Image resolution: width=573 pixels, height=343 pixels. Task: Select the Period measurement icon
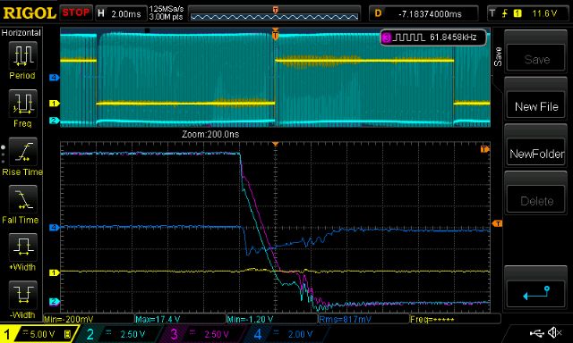[22, 55]
